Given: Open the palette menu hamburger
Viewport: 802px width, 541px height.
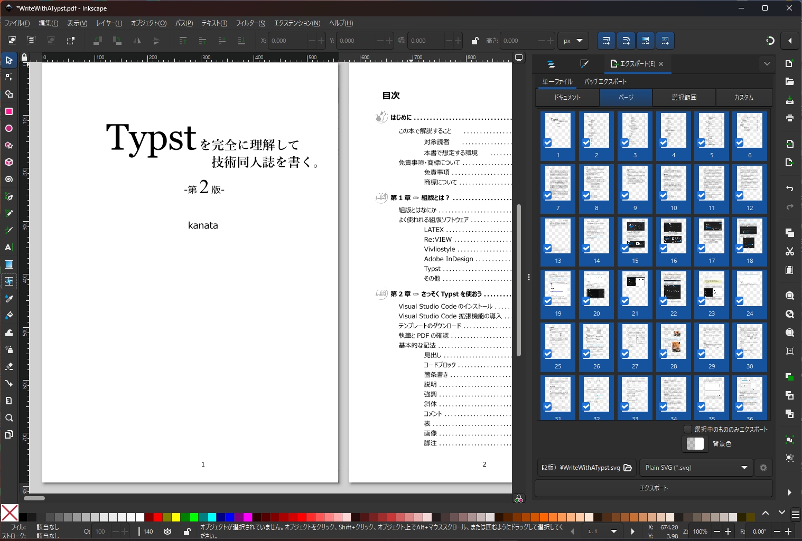Looking at the screenshot, I should [796, 514].
